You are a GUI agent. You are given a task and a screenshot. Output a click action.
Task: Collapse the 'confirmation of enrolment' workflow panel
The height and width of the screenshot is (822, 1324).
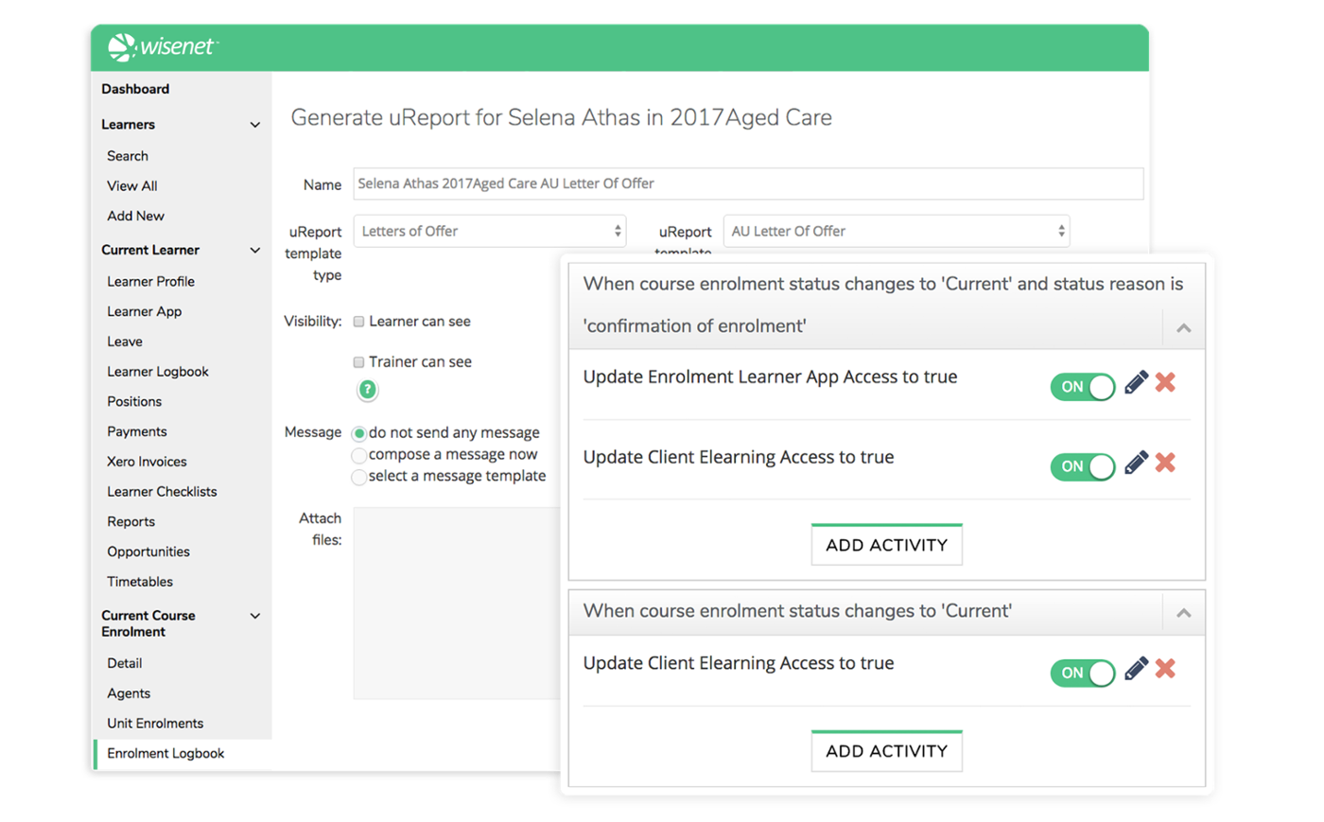(1183, 328)
